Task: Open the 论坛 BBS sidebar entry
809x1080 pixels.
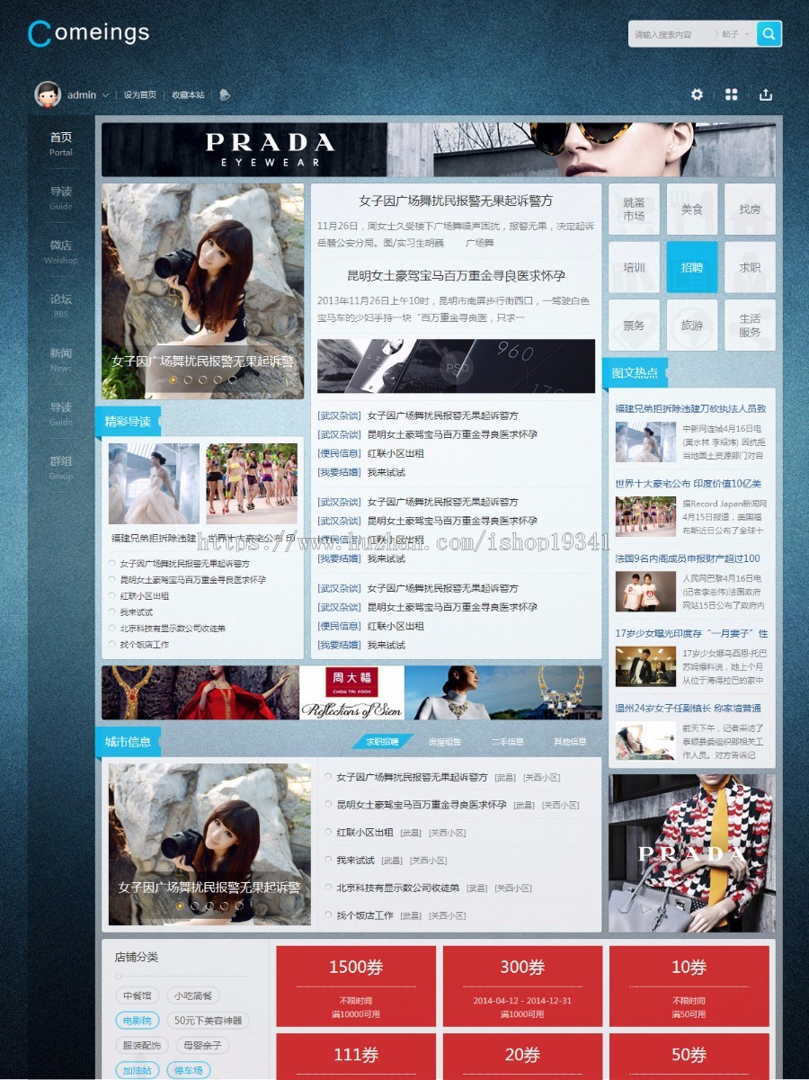Action: coord(60,306)
